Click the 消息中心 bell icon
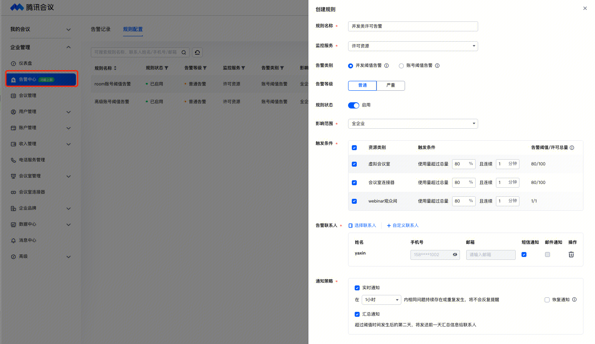The width and height of the screenshot is (595, 344). pyautogui.click(x=14, y=240)
